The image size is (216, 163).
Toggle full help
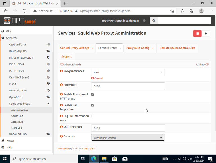[x=207, y=64]
